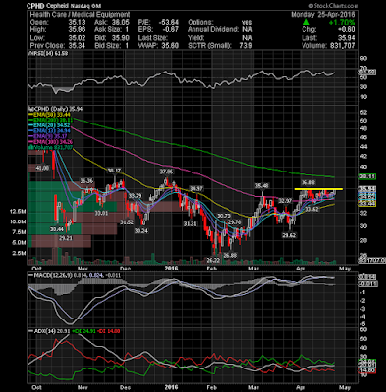Select the Open price value 35.13
Screen dimensions: 386x392
click(77, 23)
